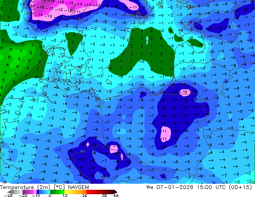Image resolution: width=255 pixels, height=197 pixels.
Task: Click the "12" legend label under the color bar
Action: [x=65, y=195]
